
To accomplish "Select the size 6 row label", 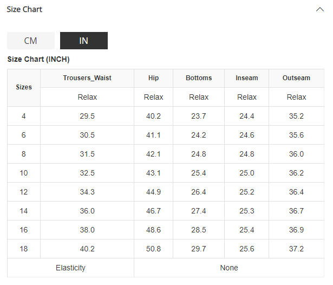I will [x=24, y=135].
